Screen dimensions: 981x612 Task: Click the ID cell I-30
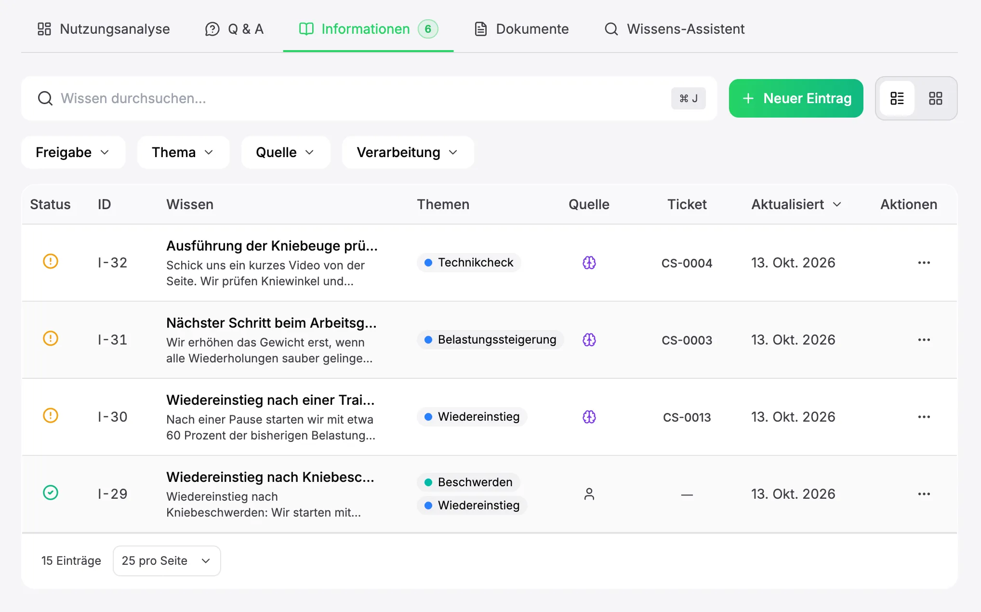pos(112,417)
